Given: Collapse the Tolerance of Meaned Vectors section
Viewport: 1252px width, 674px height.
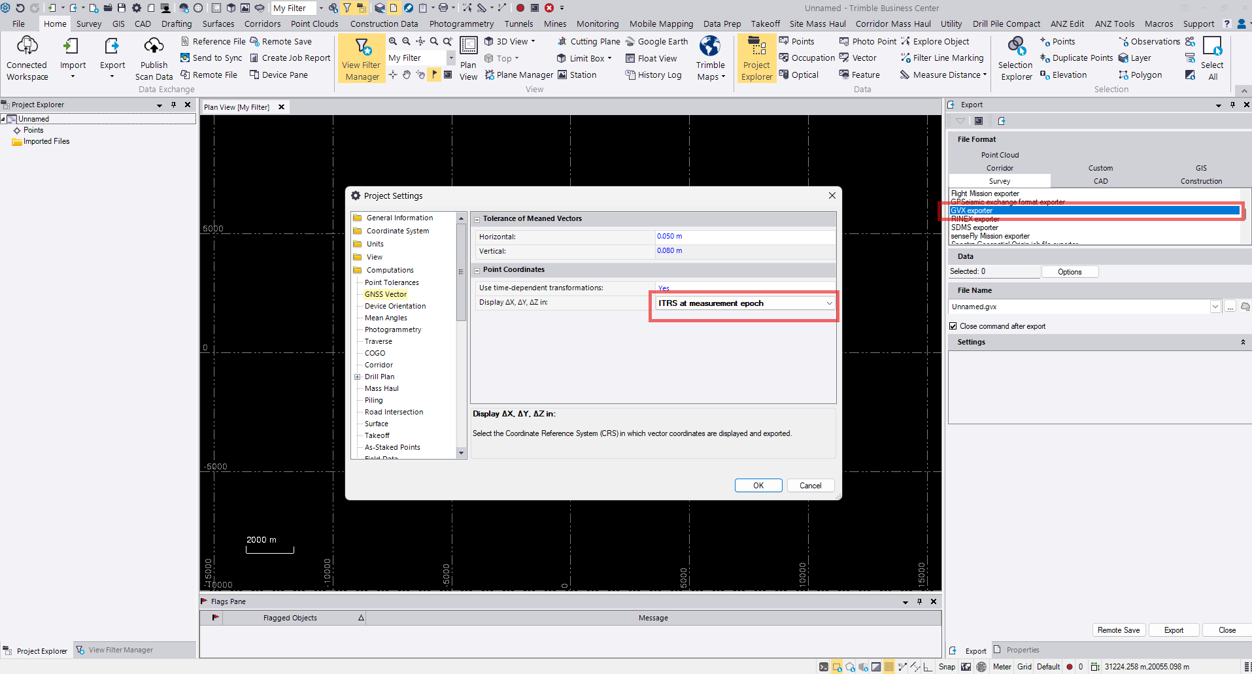Looking at the screenshot, I should [477, 219].
